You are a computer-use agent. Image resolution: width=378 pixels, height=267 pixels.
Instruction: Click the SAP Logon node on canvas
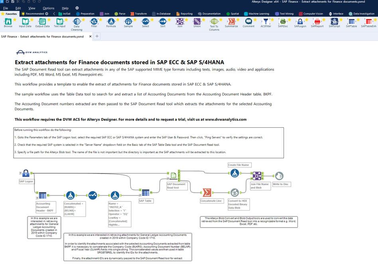click(x=26, y=173)
